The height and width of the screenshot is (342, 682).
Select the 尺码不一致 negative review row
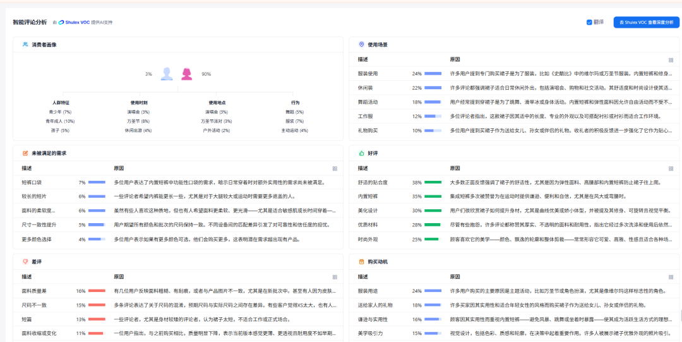click(x=178, y=305)
